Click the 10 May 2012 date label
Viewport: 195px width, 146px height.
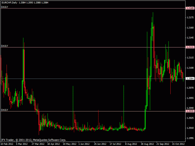click(x=70, y=144)
